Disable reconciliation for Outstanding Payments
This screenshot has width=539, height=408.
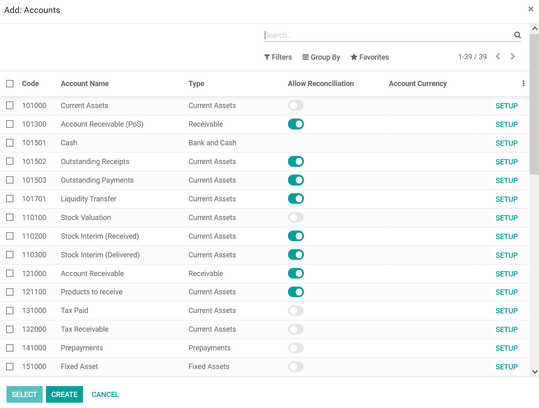(x=296, y=180)
